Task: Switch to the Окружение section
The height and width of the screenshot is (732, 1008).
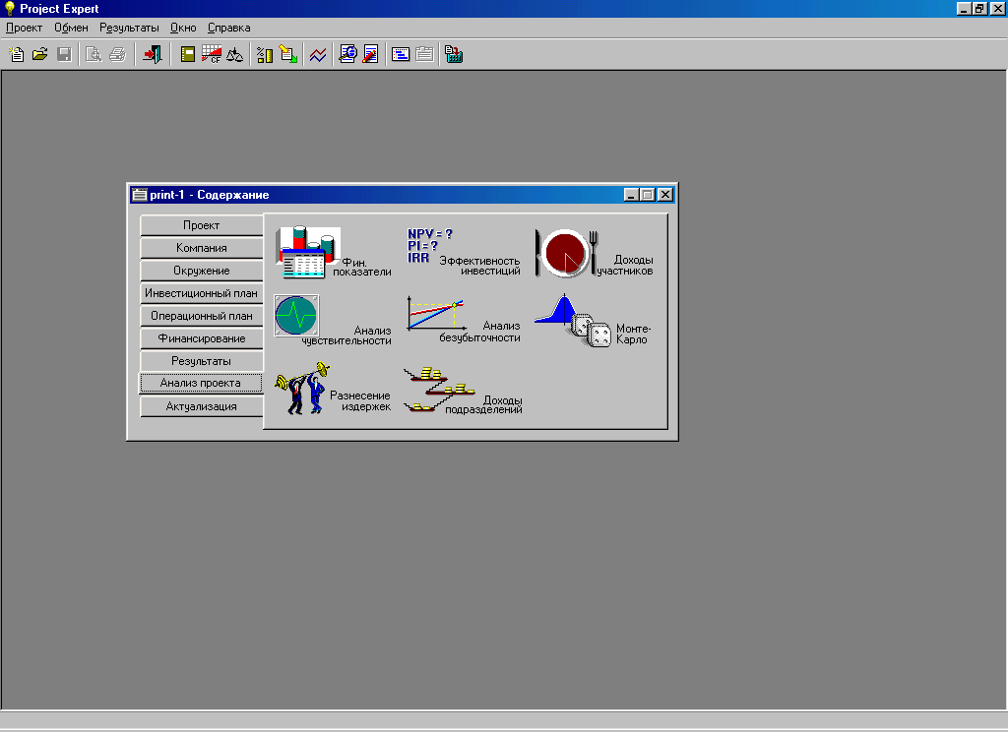Action: 201,271
